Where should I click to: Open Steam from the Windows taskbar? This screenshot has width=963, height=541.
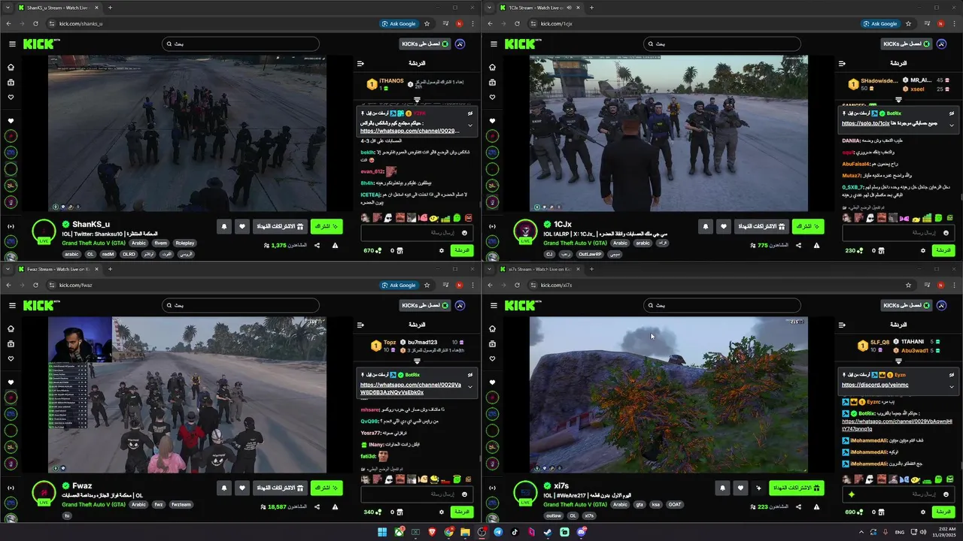click(x=548, y=532)
